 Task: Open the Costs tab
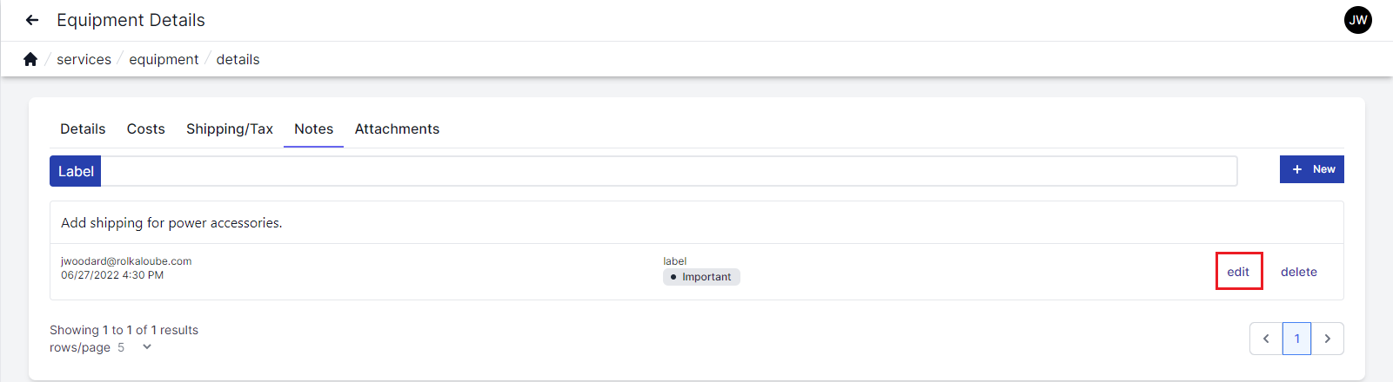click(x=145, y=128)
